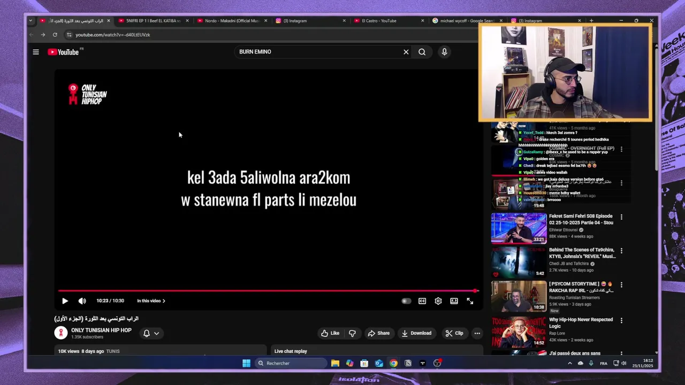Open the Windows Start menu
Image resolution: width=685 pixels, height=385 pixels.
(246, 363)
